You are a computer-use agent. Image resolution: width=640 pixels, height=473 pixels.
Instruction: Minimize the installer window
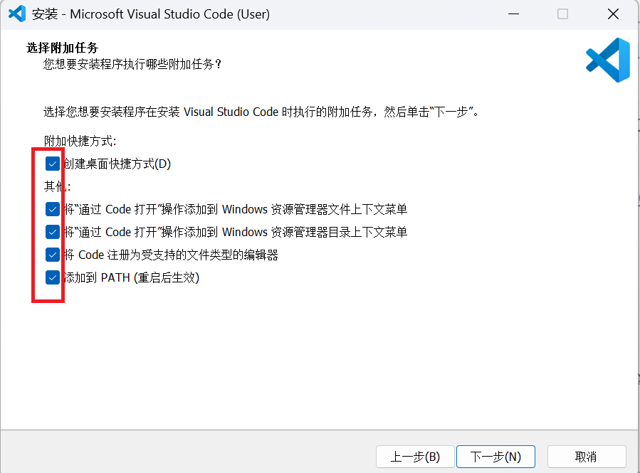coord(514,14)
